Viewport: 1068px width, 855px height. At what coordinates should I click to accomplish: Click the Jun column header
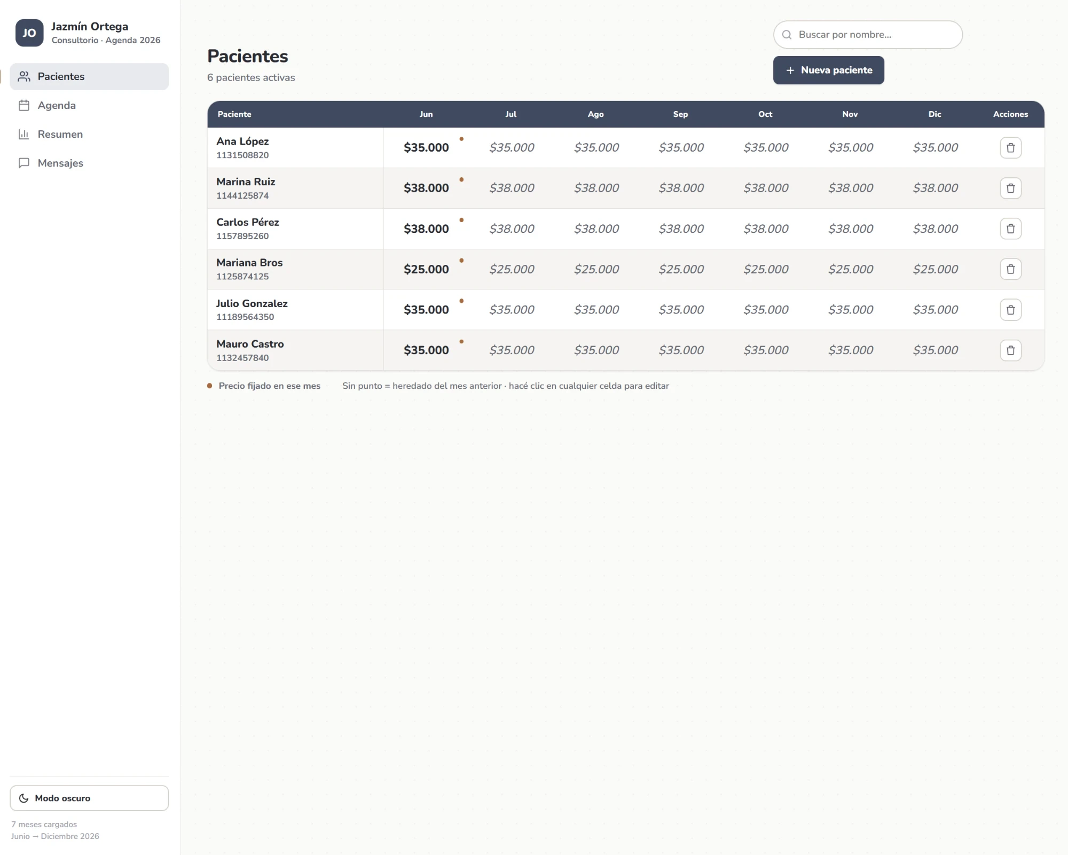(x=426, y=114)
